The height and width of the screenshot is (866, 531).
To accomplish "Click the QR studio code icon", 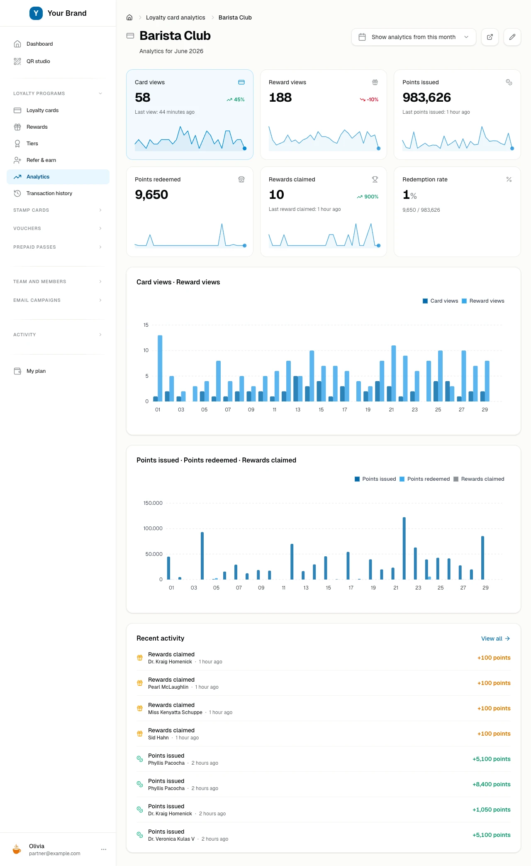I will pos(17,61).
